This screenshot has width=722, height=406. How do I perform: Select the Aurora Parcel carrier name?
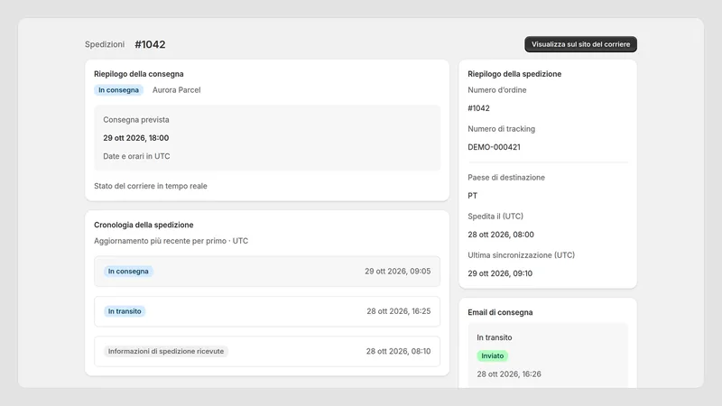click(176, 89)
